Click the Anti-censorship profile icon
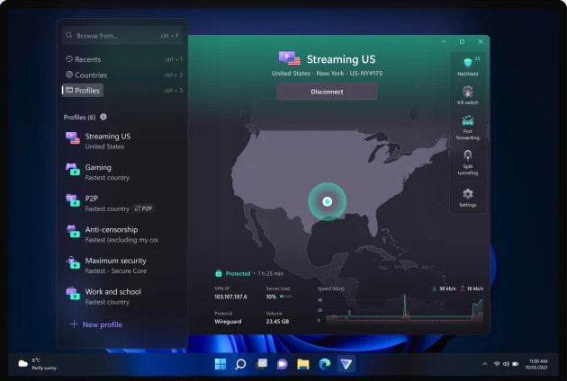This screenshot has height=381, width=567. 73,231
